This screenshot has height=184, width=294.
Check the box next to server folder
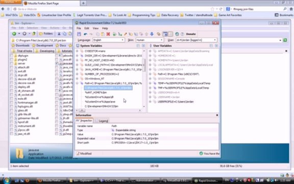point(12,63)
